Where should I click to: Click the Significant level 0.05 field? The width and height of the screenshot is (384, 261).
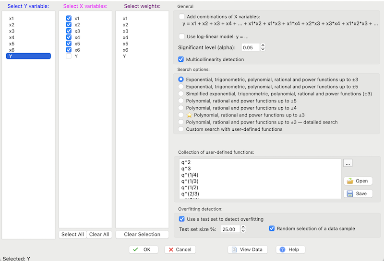(x=250, y=47)
